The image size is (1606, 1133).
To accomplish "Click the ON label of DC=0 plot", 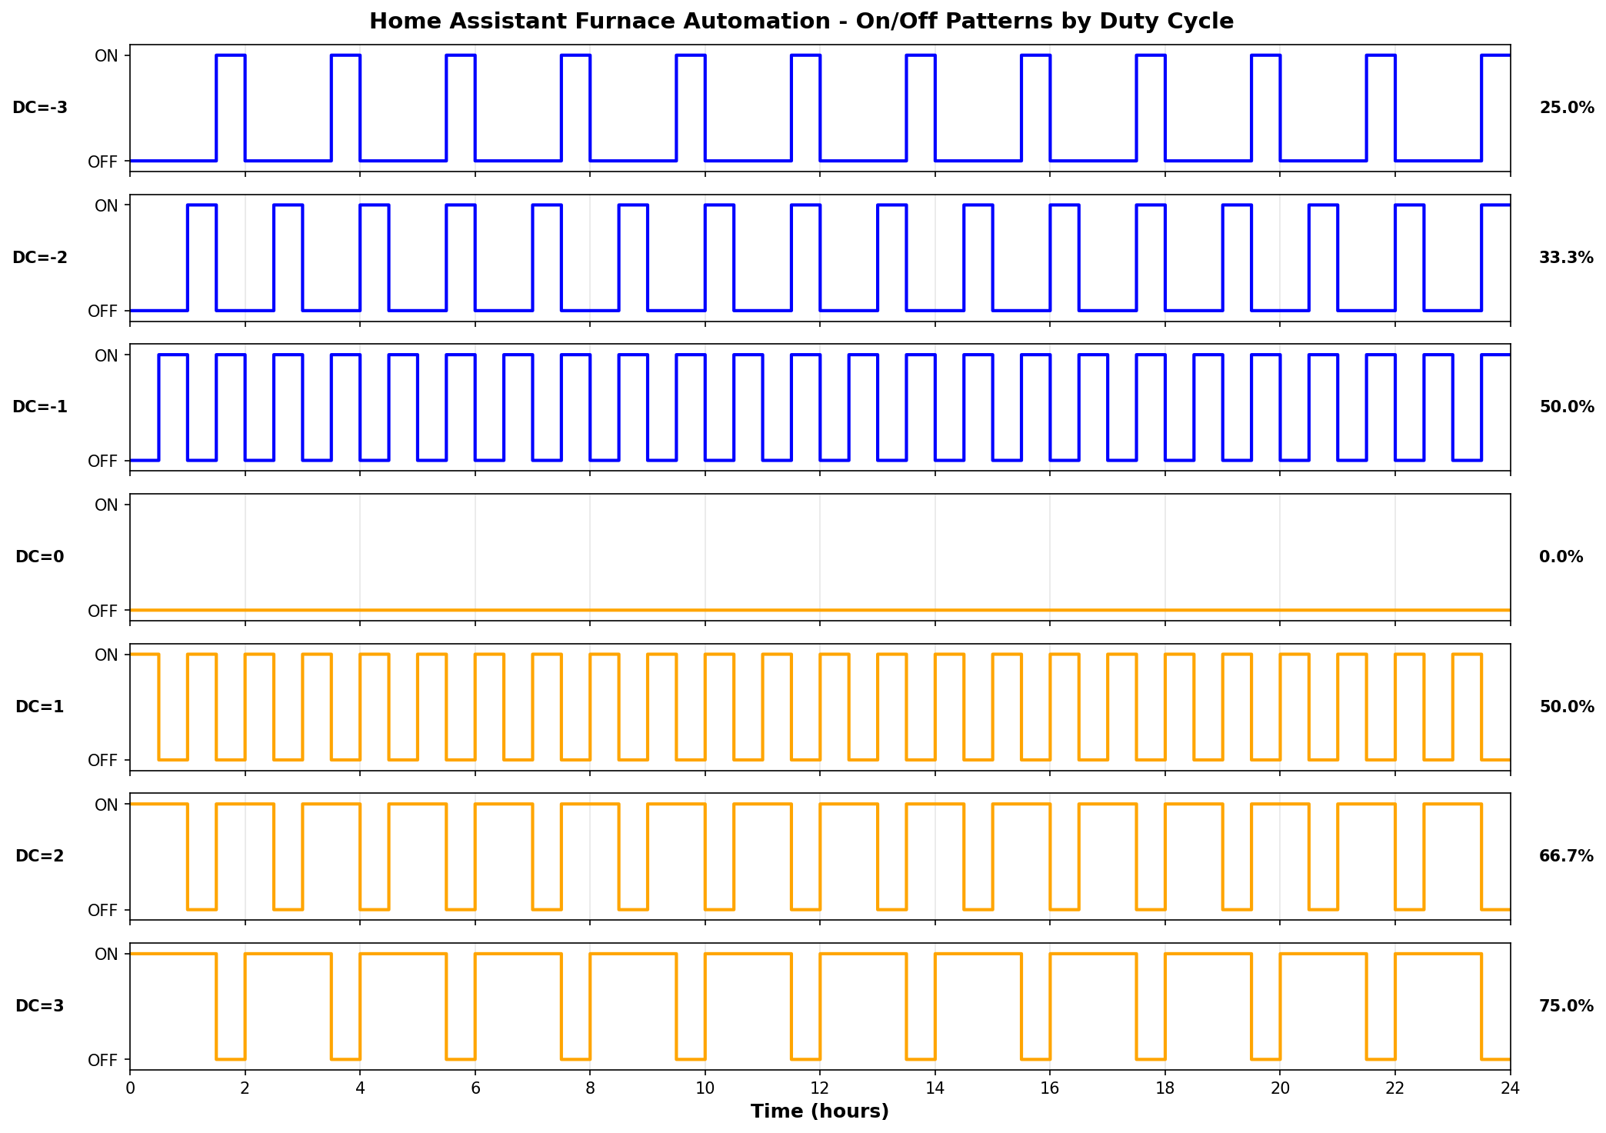I will click(x=106, y=505).
